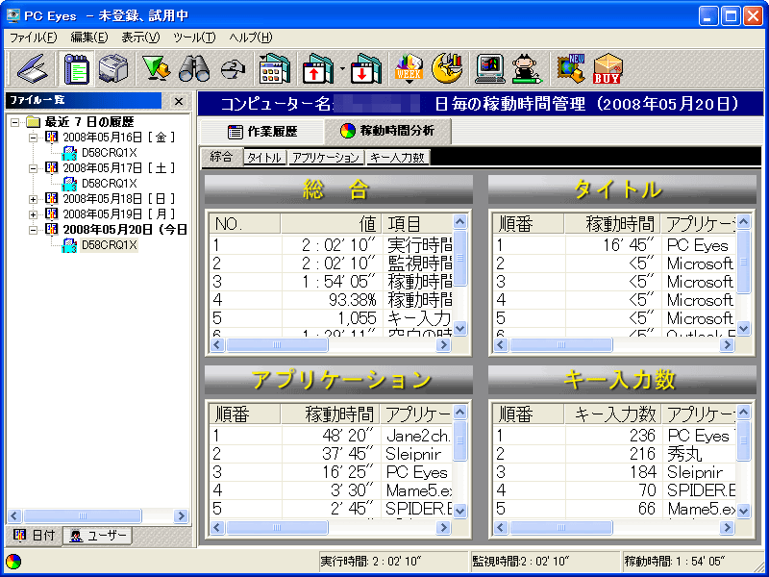
Task: Click the red up-arrow window icon
Action: click(318, 68)
